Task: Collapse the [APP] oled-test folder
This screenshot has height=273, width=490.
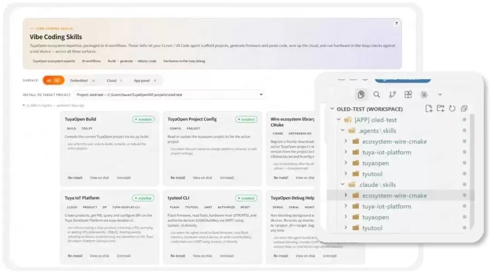Action: (338, 120)
